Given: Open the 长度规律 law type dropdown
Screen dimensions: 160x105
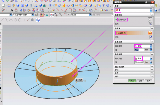Looking at the screenshot, I should tap(151, 46).
